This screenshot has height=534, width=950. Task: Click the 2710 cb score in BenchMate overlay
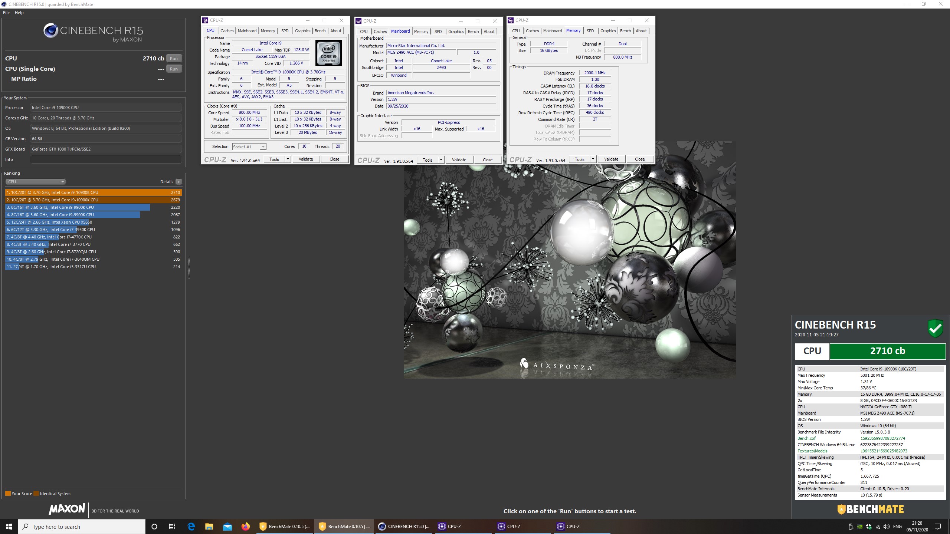(x=888, y=351)
